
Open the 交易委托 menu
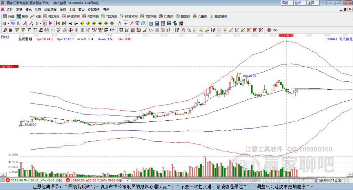94,9
